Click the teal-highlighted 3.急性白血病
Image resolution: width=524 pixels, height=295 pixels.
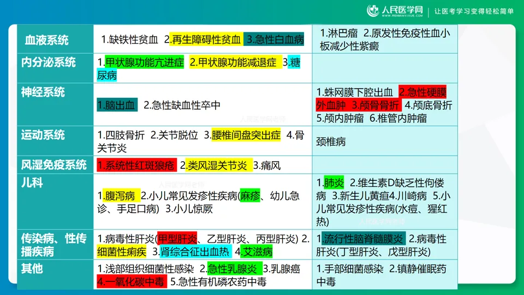click(274, 39)
